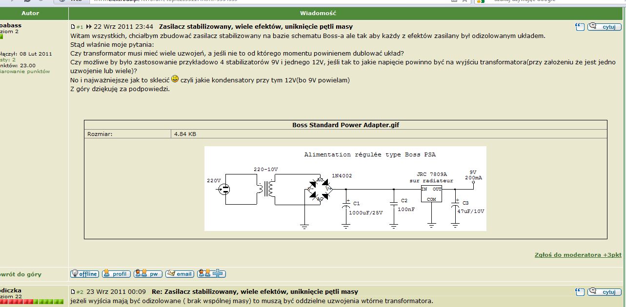
Task: Open the user's profil button
Action: coord(116,274)
